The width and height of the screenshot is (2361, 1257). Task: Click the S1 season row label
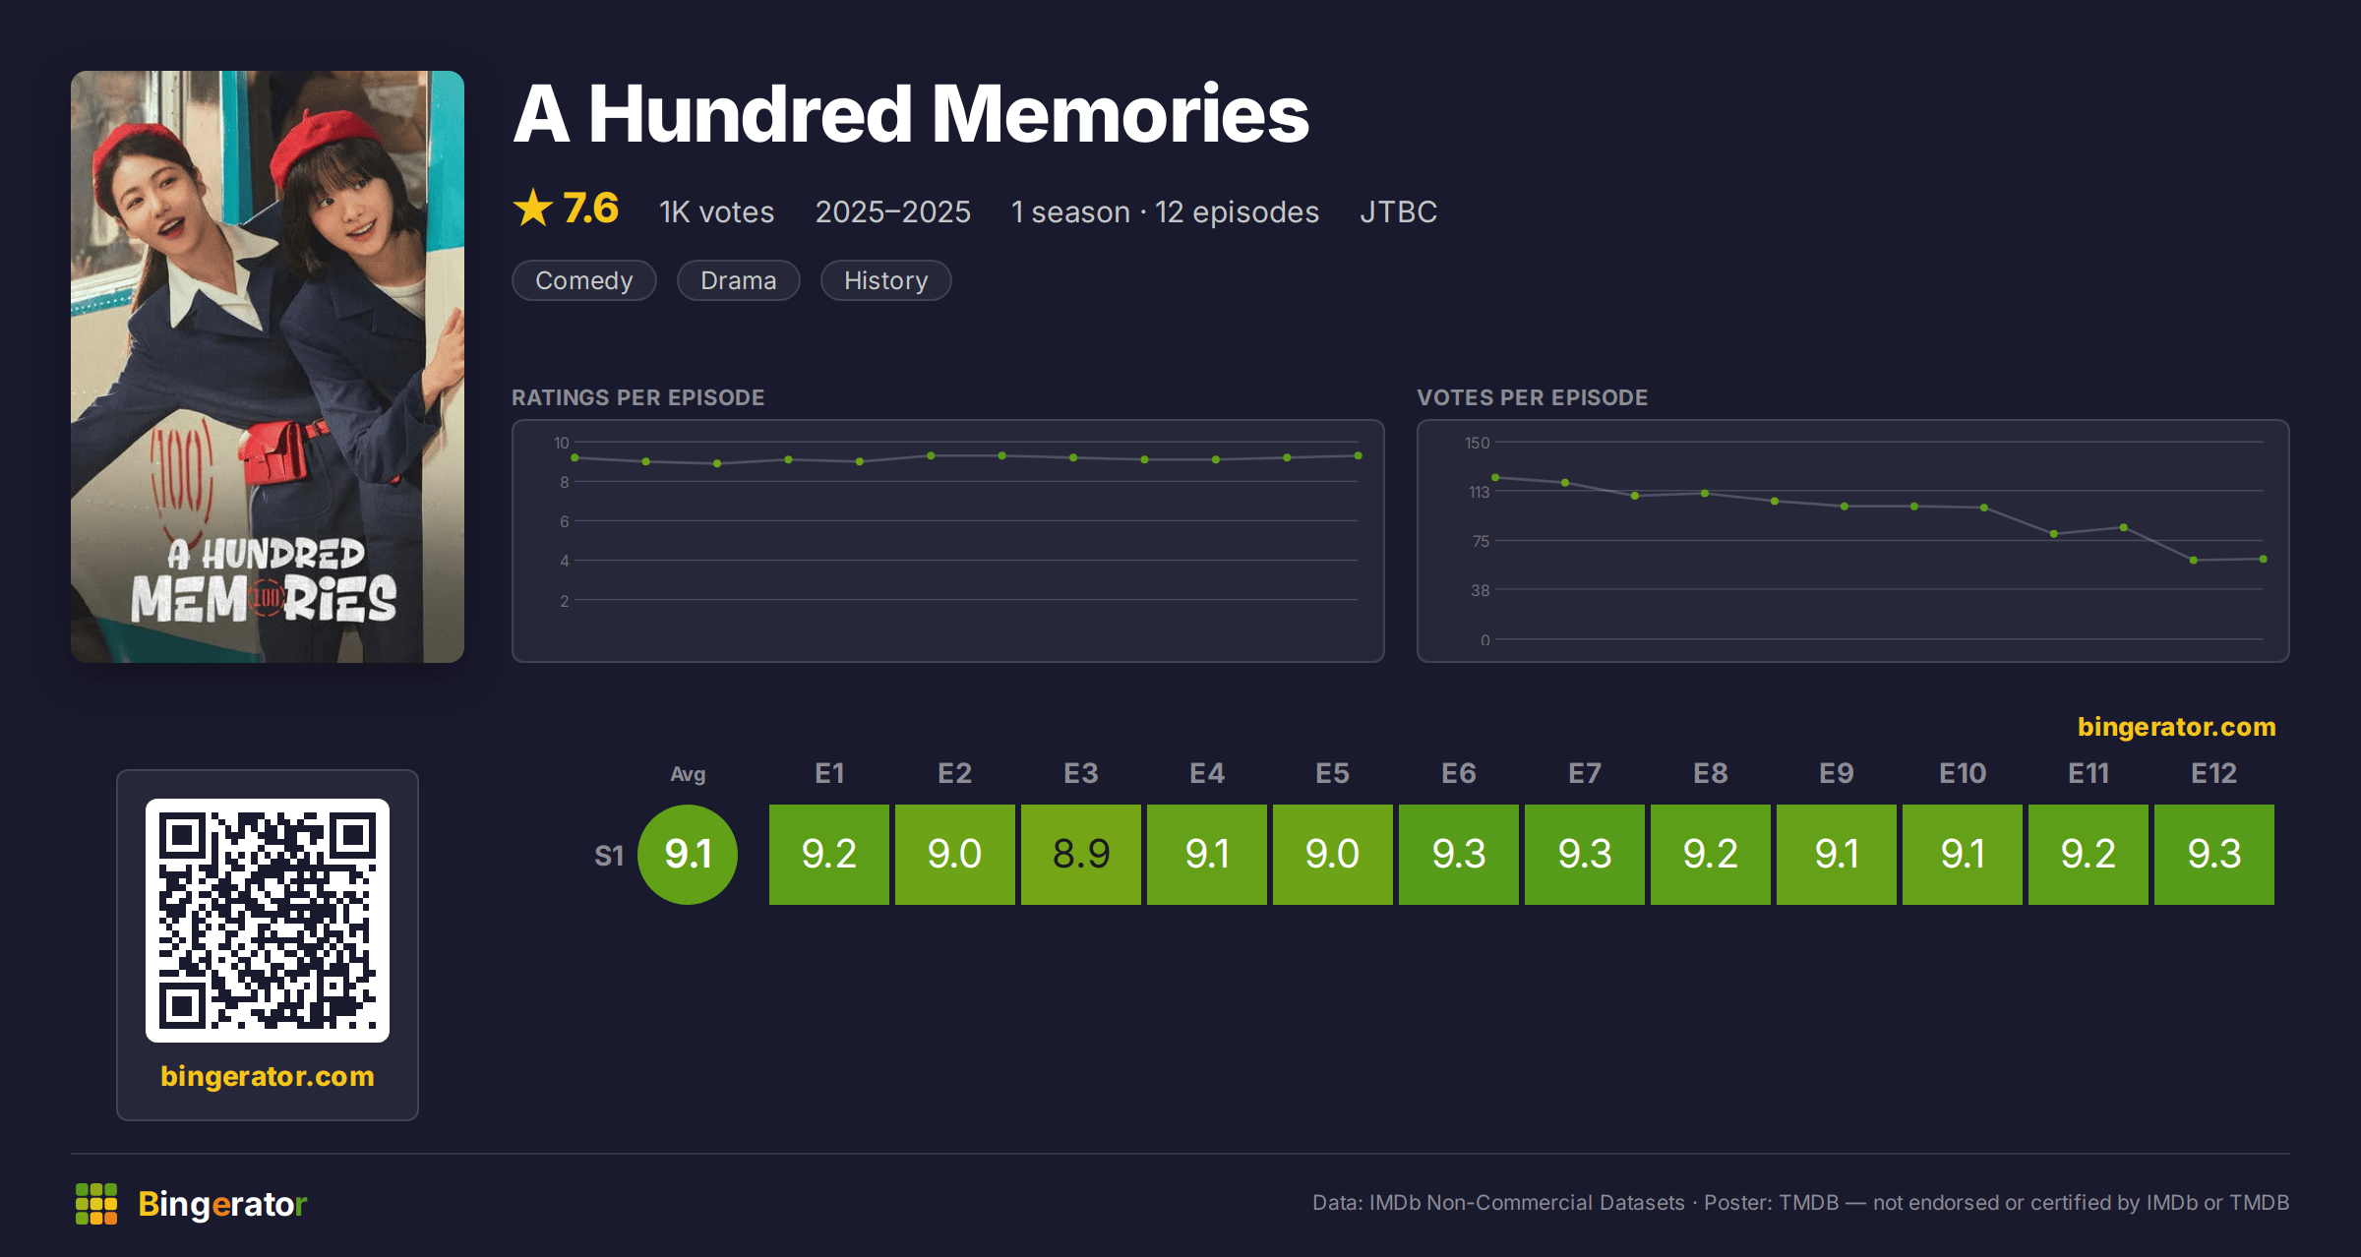tap(609, 856)
